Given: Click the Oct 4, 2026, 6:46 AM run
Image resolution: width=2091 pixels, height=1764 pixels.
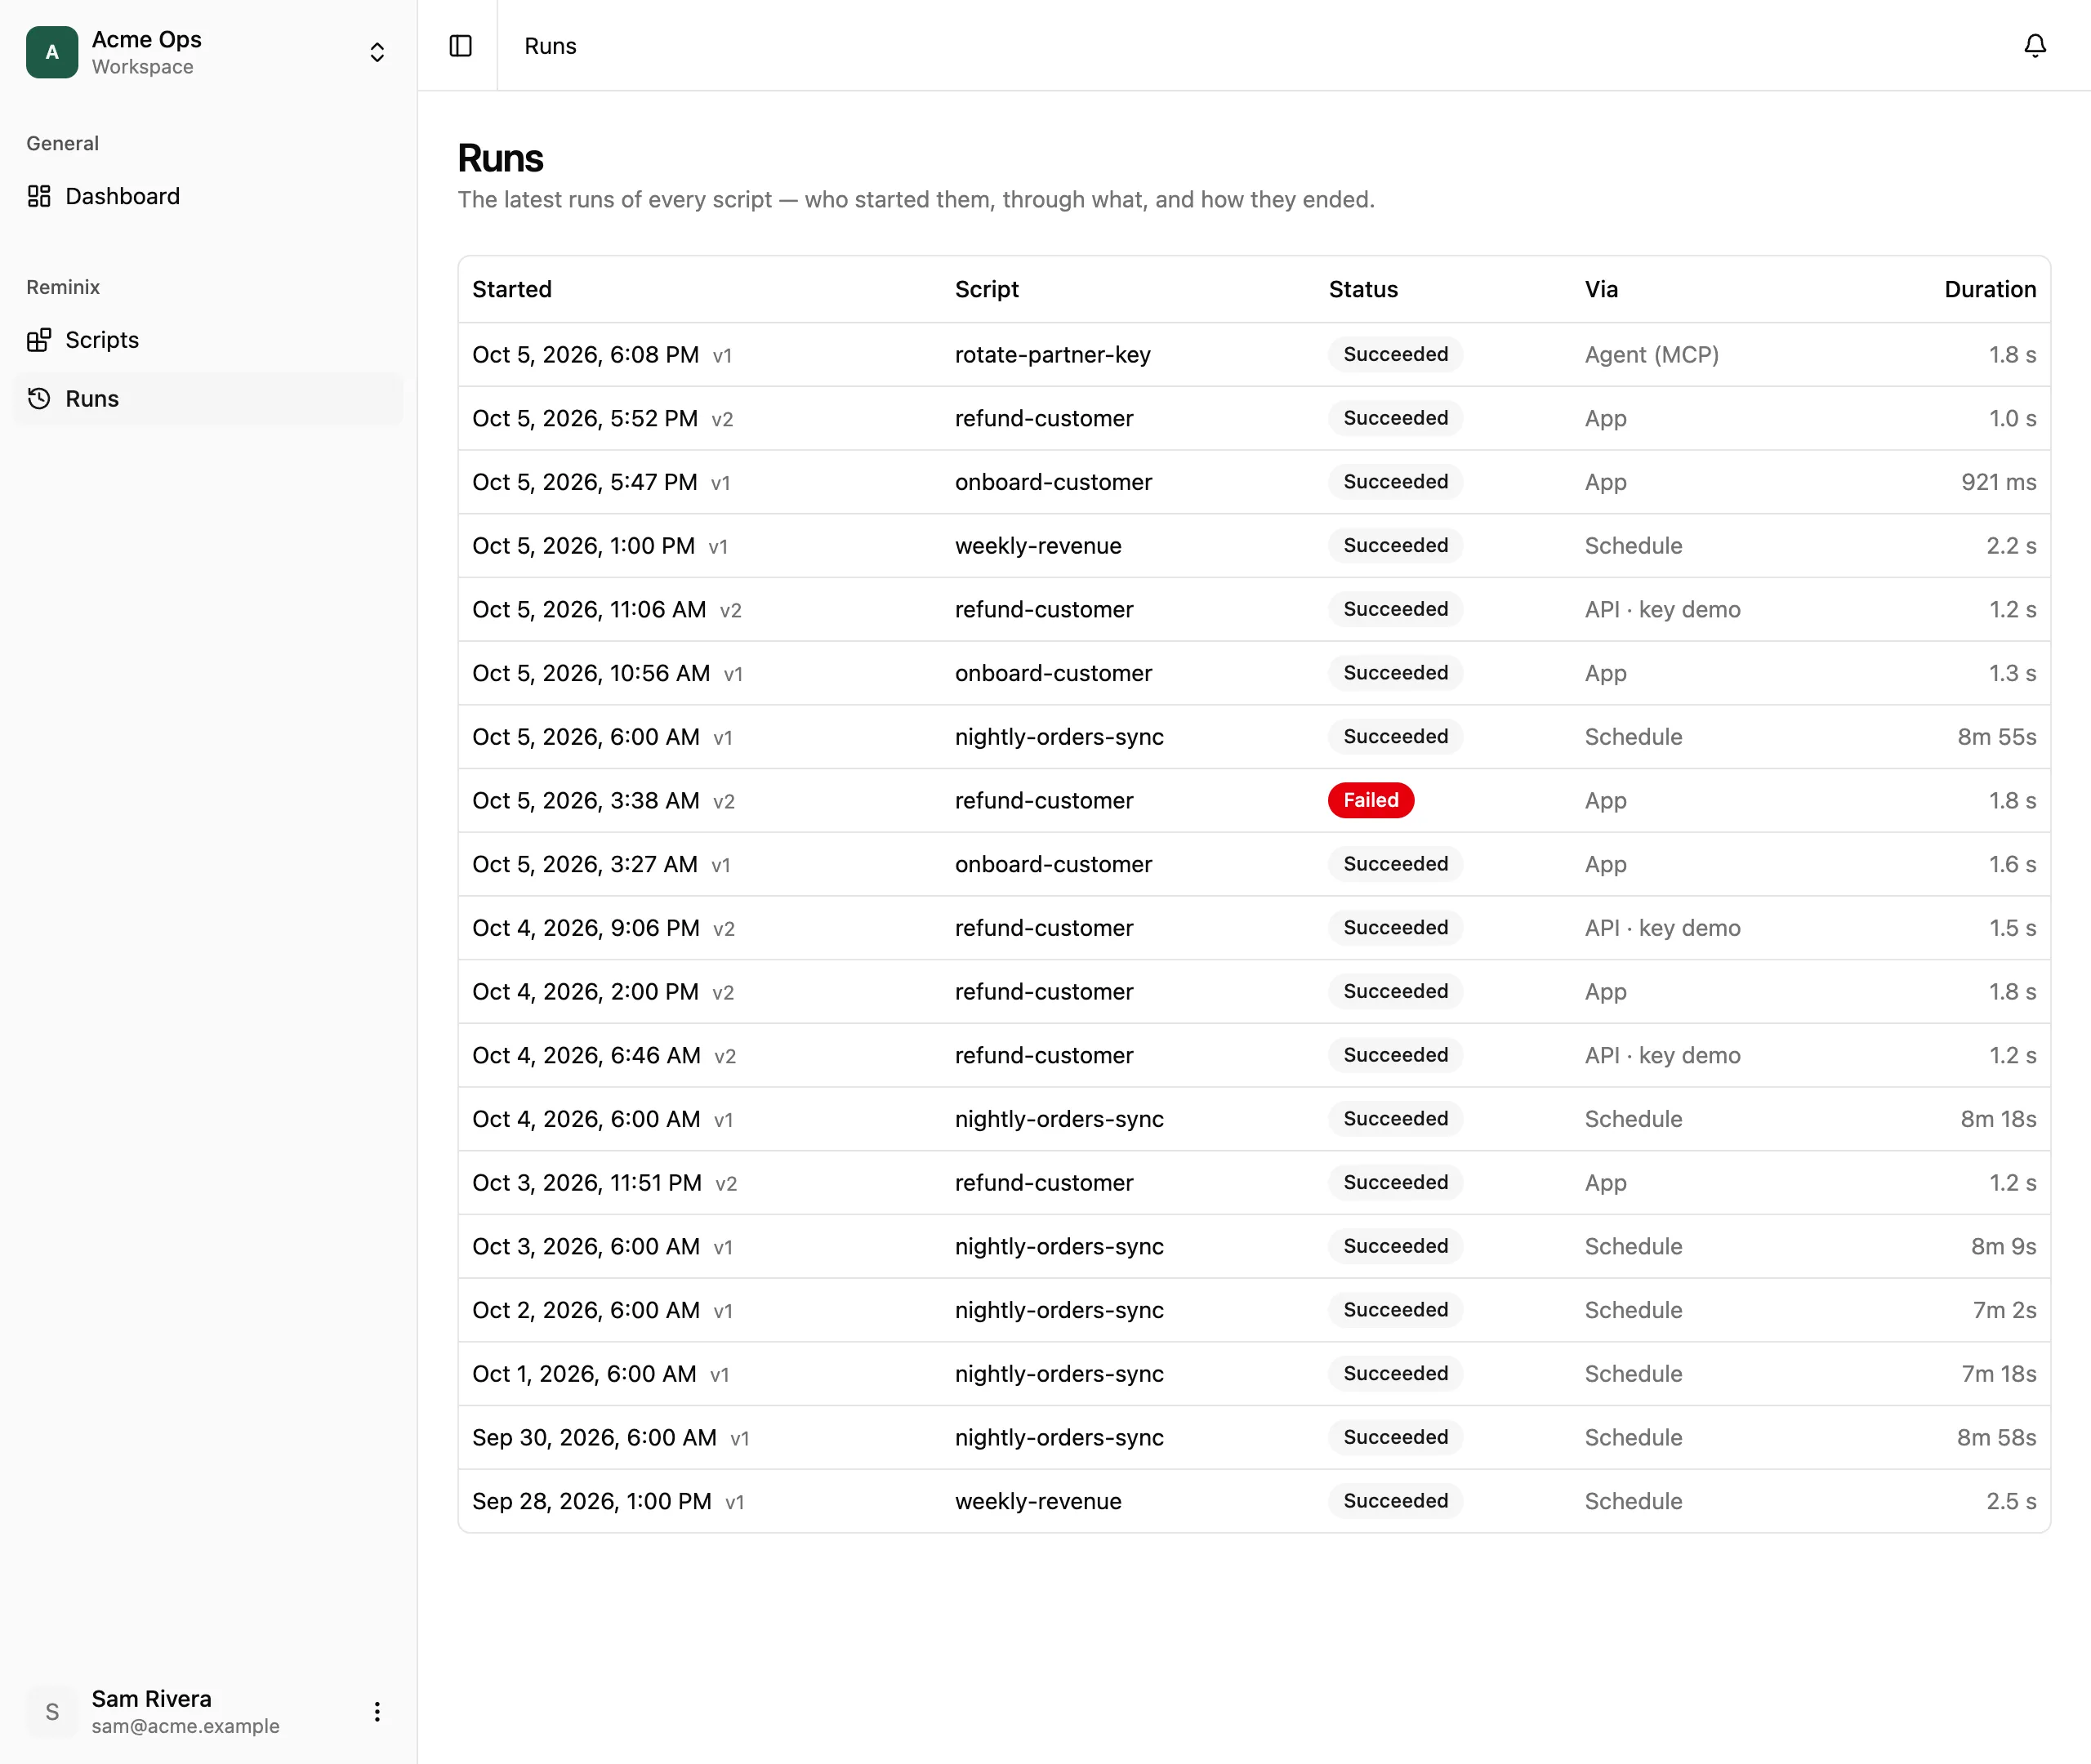Looking at the screenshot, I should click(1254, 1055).
